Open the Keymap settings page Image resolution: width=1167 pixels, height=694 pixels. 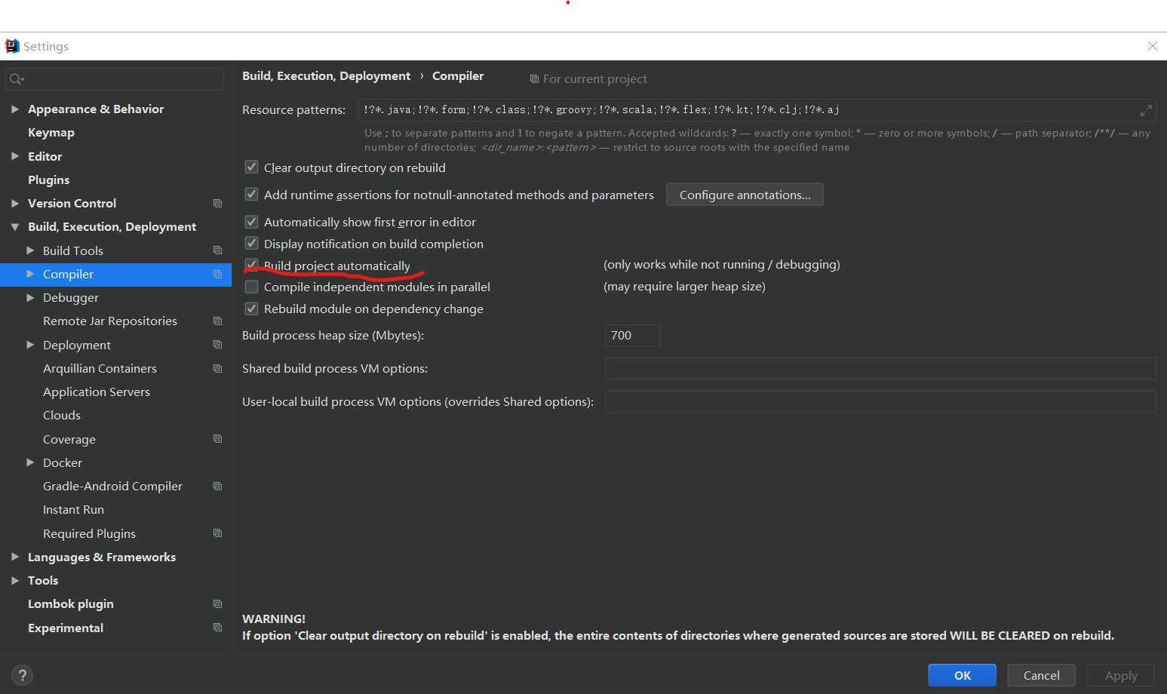pyautogui.click(x=51, y=133)
